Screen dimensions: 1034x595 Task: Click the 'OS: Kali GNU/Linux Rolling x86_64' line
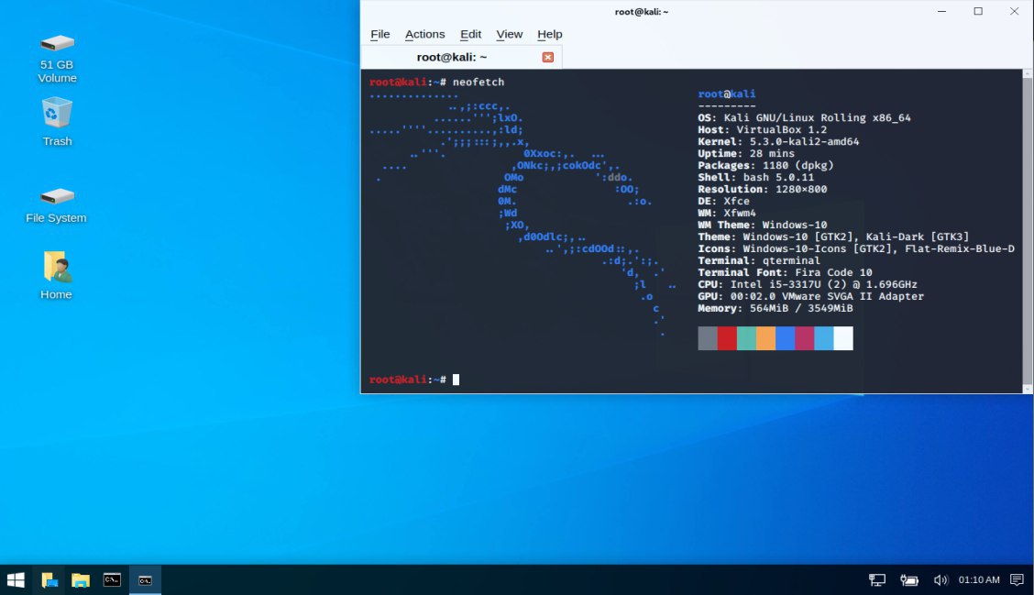[805, 117]
